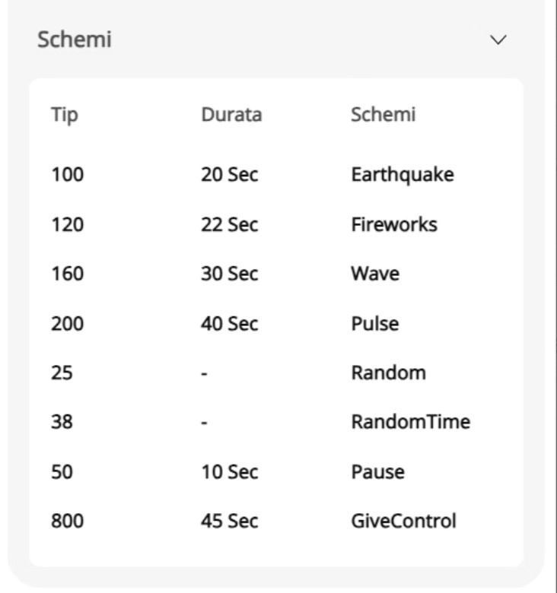Click the 120 tip amount
Screen dimensions: 557x593
point(68,224)
